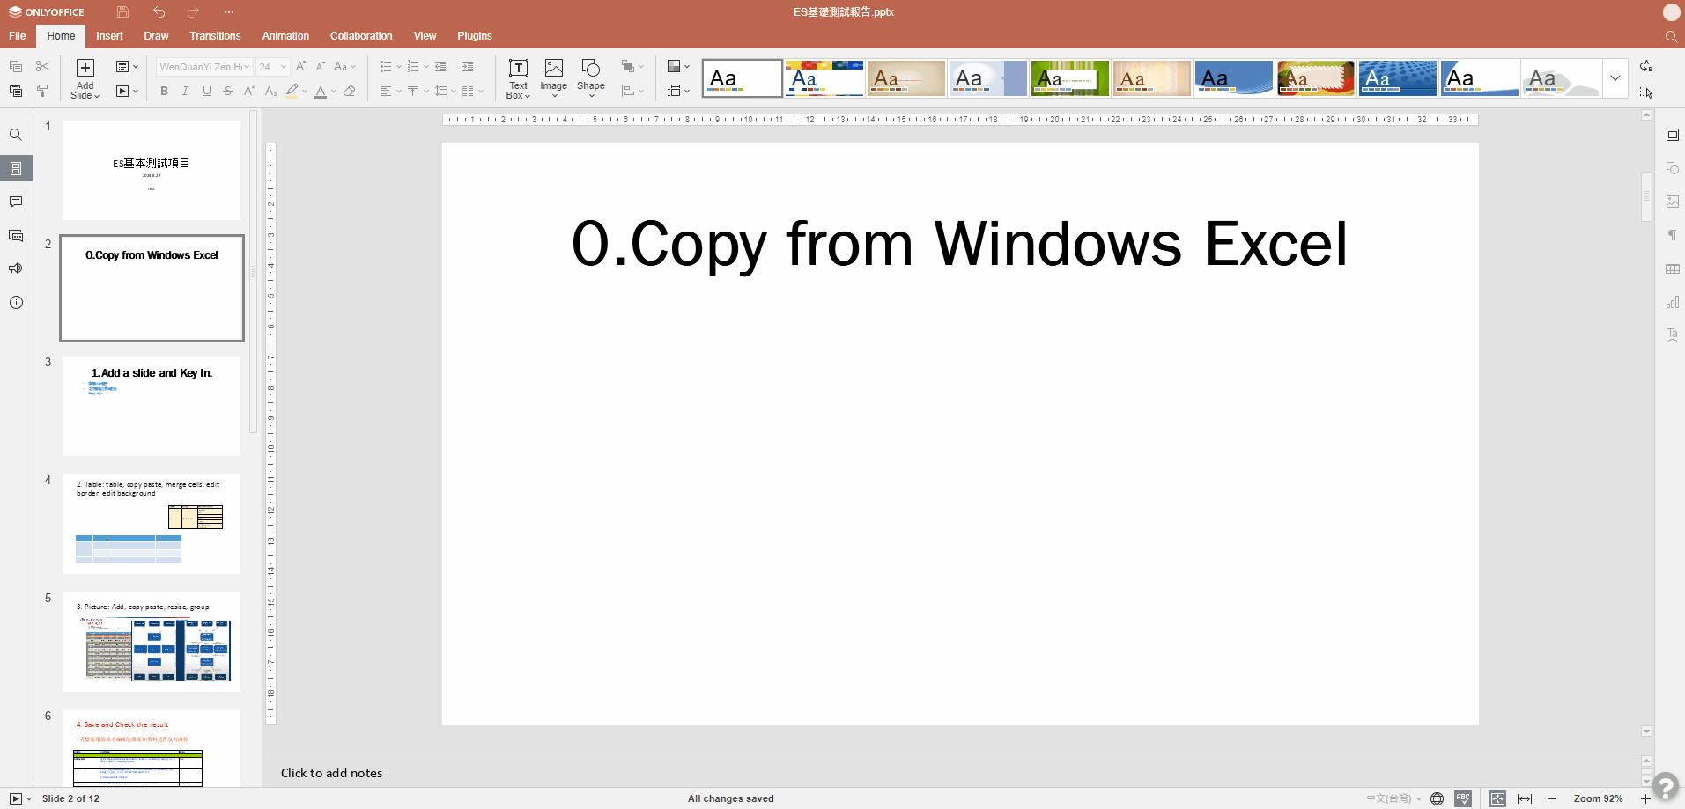Screen dimensions: 1685x809
Task: Toggle bold formatting
Action: pos(164,91)
